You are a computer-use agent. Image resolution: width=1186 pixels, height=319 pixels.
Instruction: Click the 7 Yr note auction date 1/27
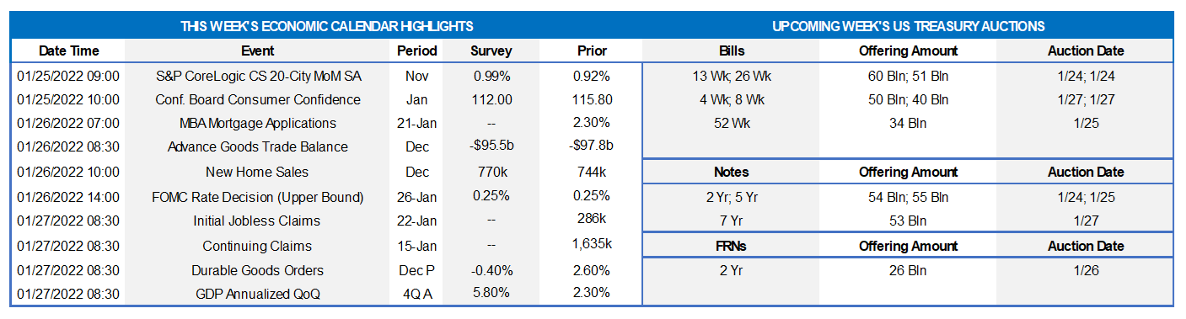click(1086, 221)
